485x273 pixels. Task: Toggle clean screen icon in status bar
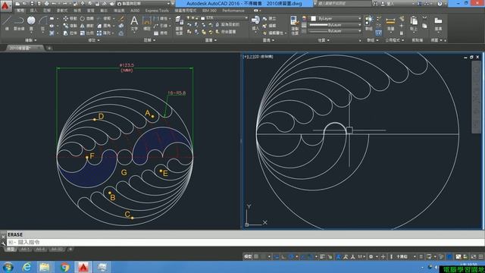point(473,256)
